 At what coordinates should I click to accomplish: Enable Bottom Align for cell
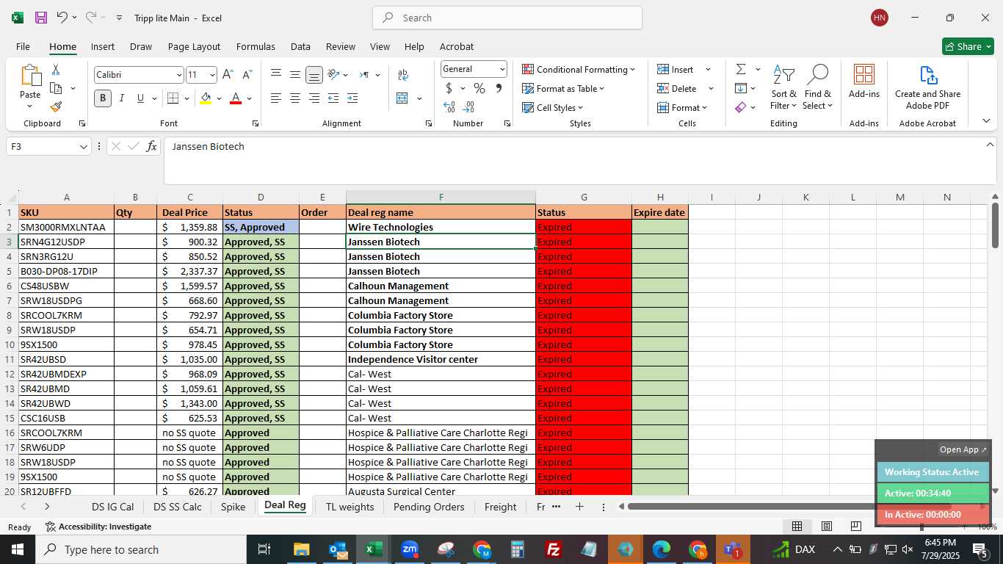pos(314,75)
